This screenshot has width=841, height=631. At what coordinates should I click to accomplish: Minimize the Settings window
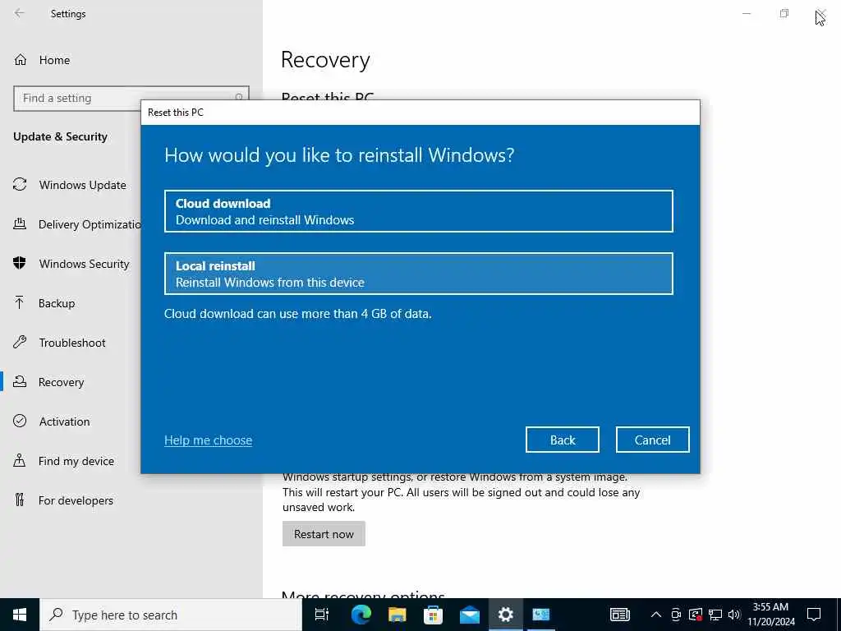[746, 13]
